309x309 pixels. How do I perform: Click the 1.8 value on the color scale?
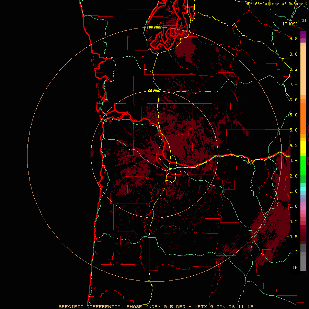294,191
